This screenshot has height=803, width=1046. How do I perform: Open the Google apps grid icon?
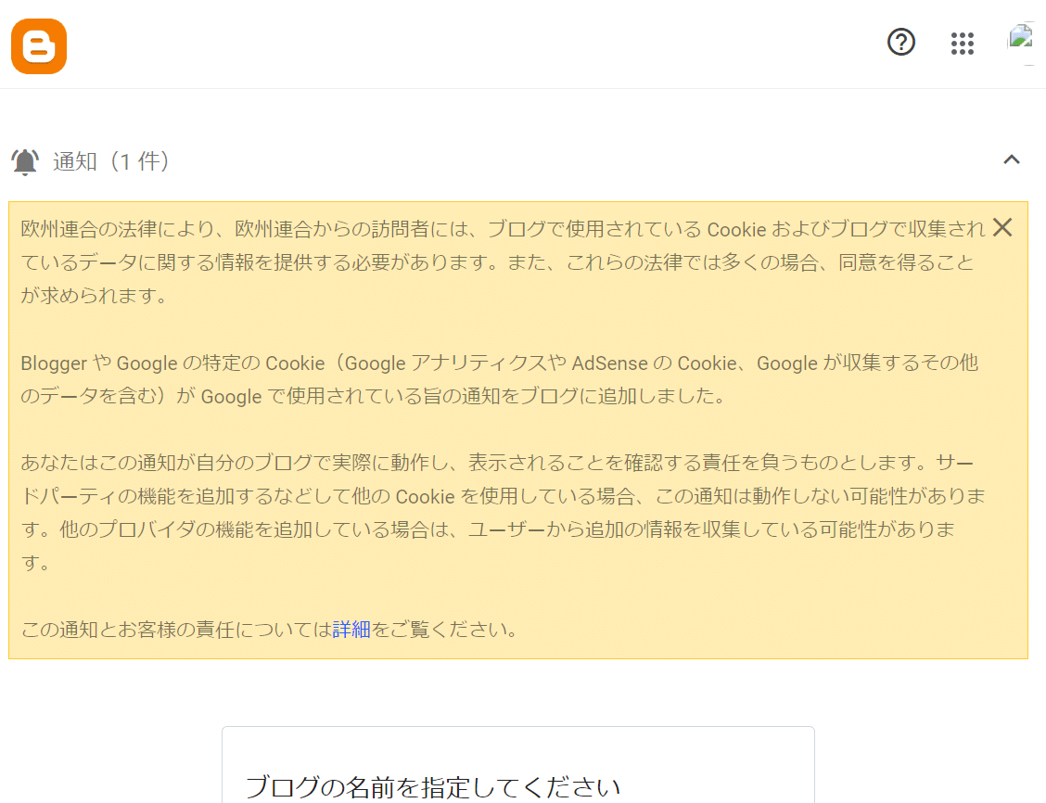(x=962, y=44)
